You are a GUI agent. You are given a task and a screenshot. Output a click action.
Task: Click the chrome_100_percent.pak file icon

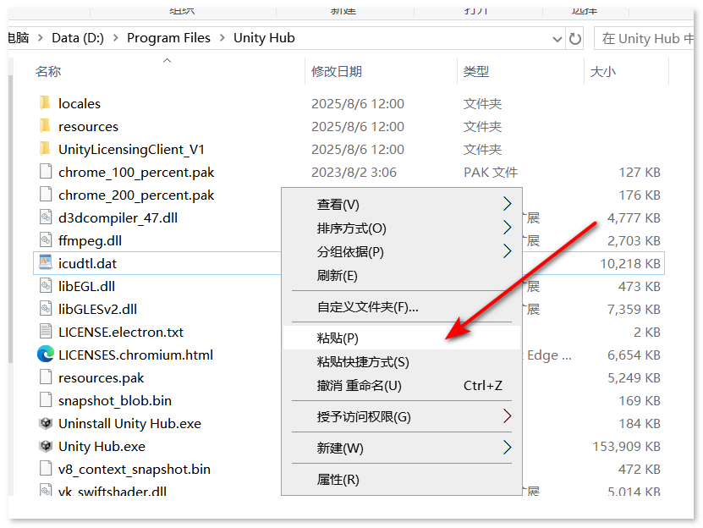click(46, 172)
